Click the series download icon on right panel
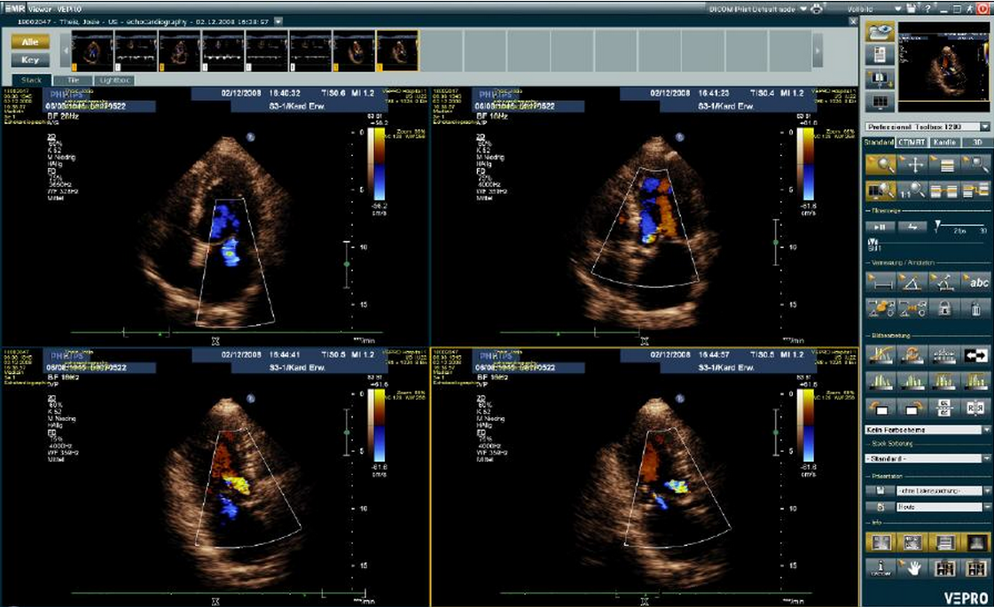The image size is (994, 607). tap(881, 79)
